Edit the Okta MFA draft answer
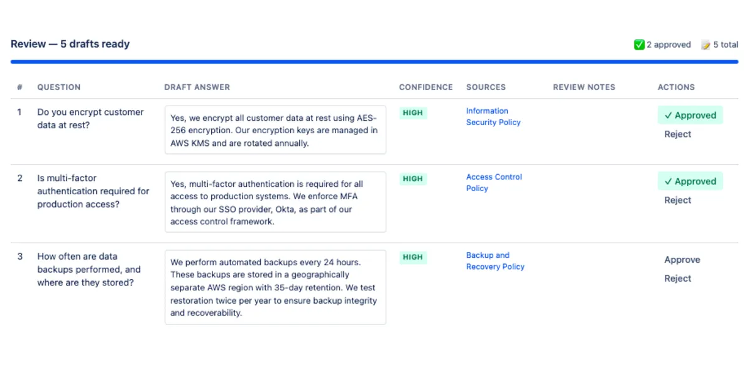Viewport: 754px width, 369px height. coord(275,202)
